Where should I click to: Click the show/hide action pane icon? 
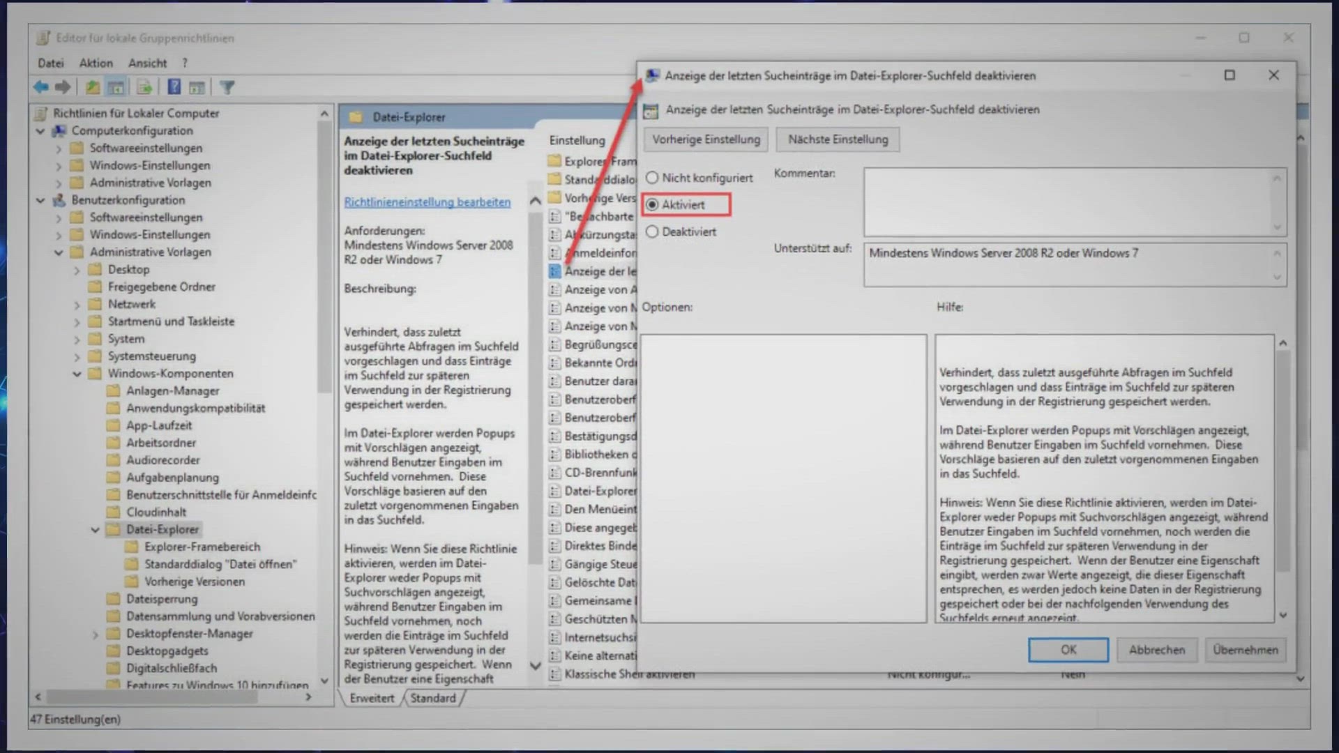coord(197,87)
